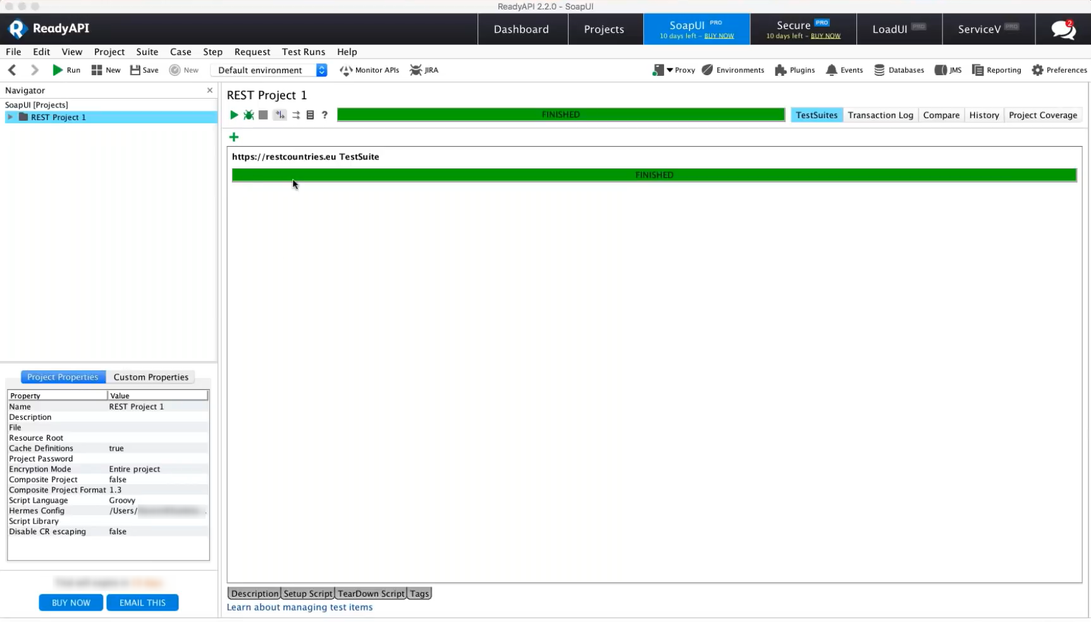Screen dimensions: 1091x622
Task: Open the JIRA integration icon
Action: [x=424, y=70]
